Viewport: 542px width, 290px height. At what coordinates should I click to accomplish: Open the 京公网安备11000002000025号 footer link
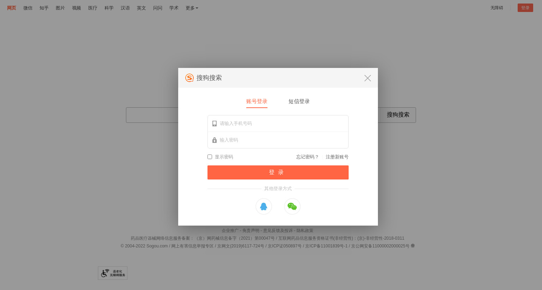click(380, 246)
